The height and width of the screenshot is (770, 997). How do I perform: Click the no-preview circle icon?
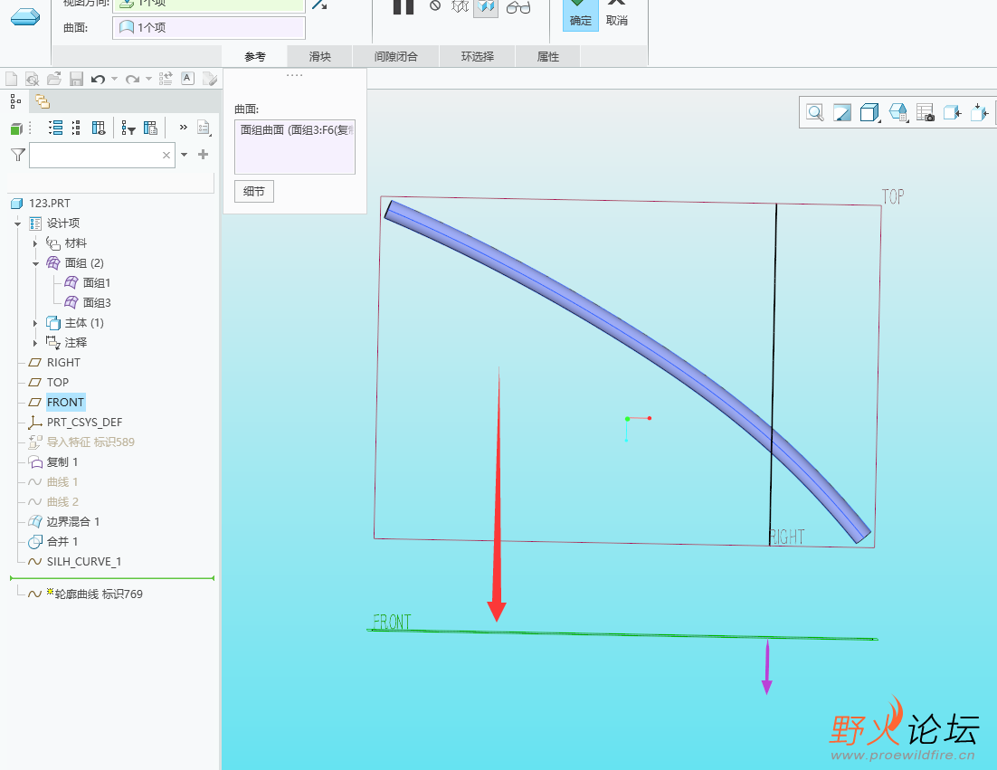point(435,5)
